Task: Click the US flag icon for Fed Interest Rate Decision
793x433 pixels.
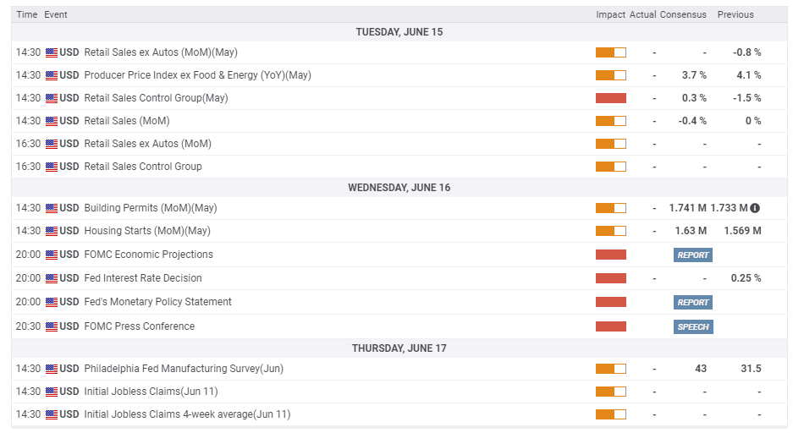Action: (52, 278)
